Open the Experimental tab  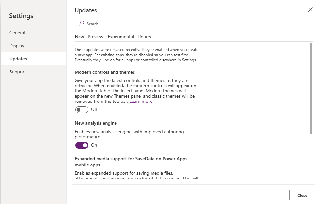(x=121, y=37)
